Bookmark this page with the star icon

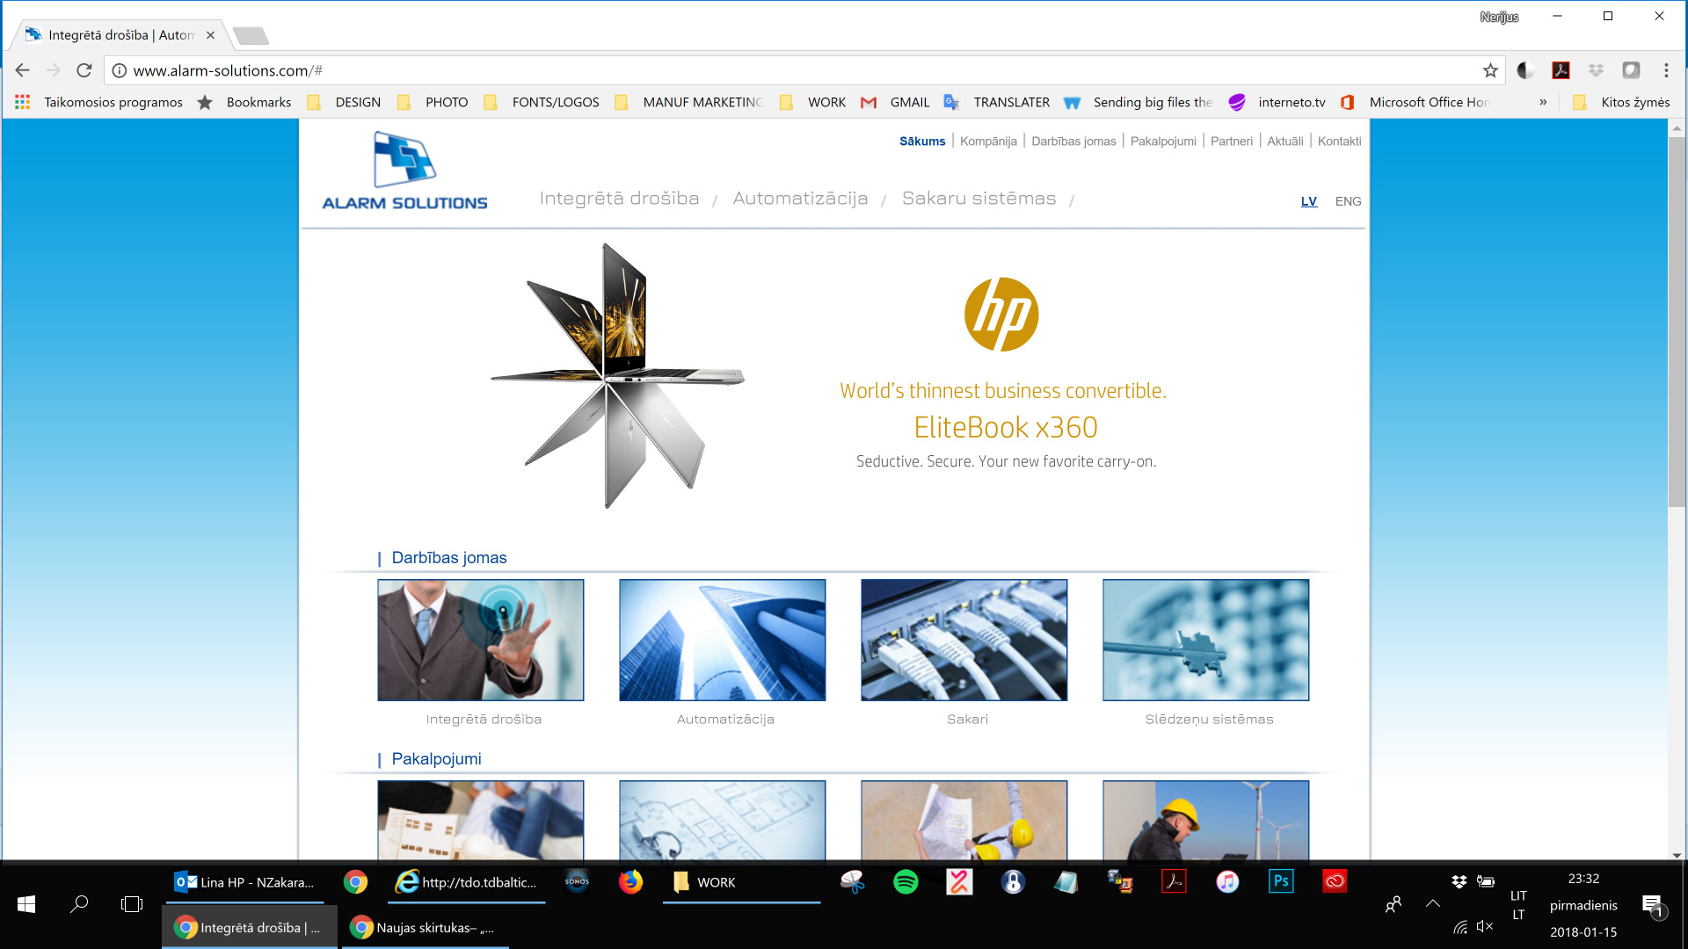click(x=1490, y=70)
